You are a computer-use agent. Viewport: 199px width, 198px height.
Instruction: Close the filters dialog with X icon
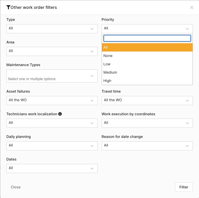(x=192, y=8)
